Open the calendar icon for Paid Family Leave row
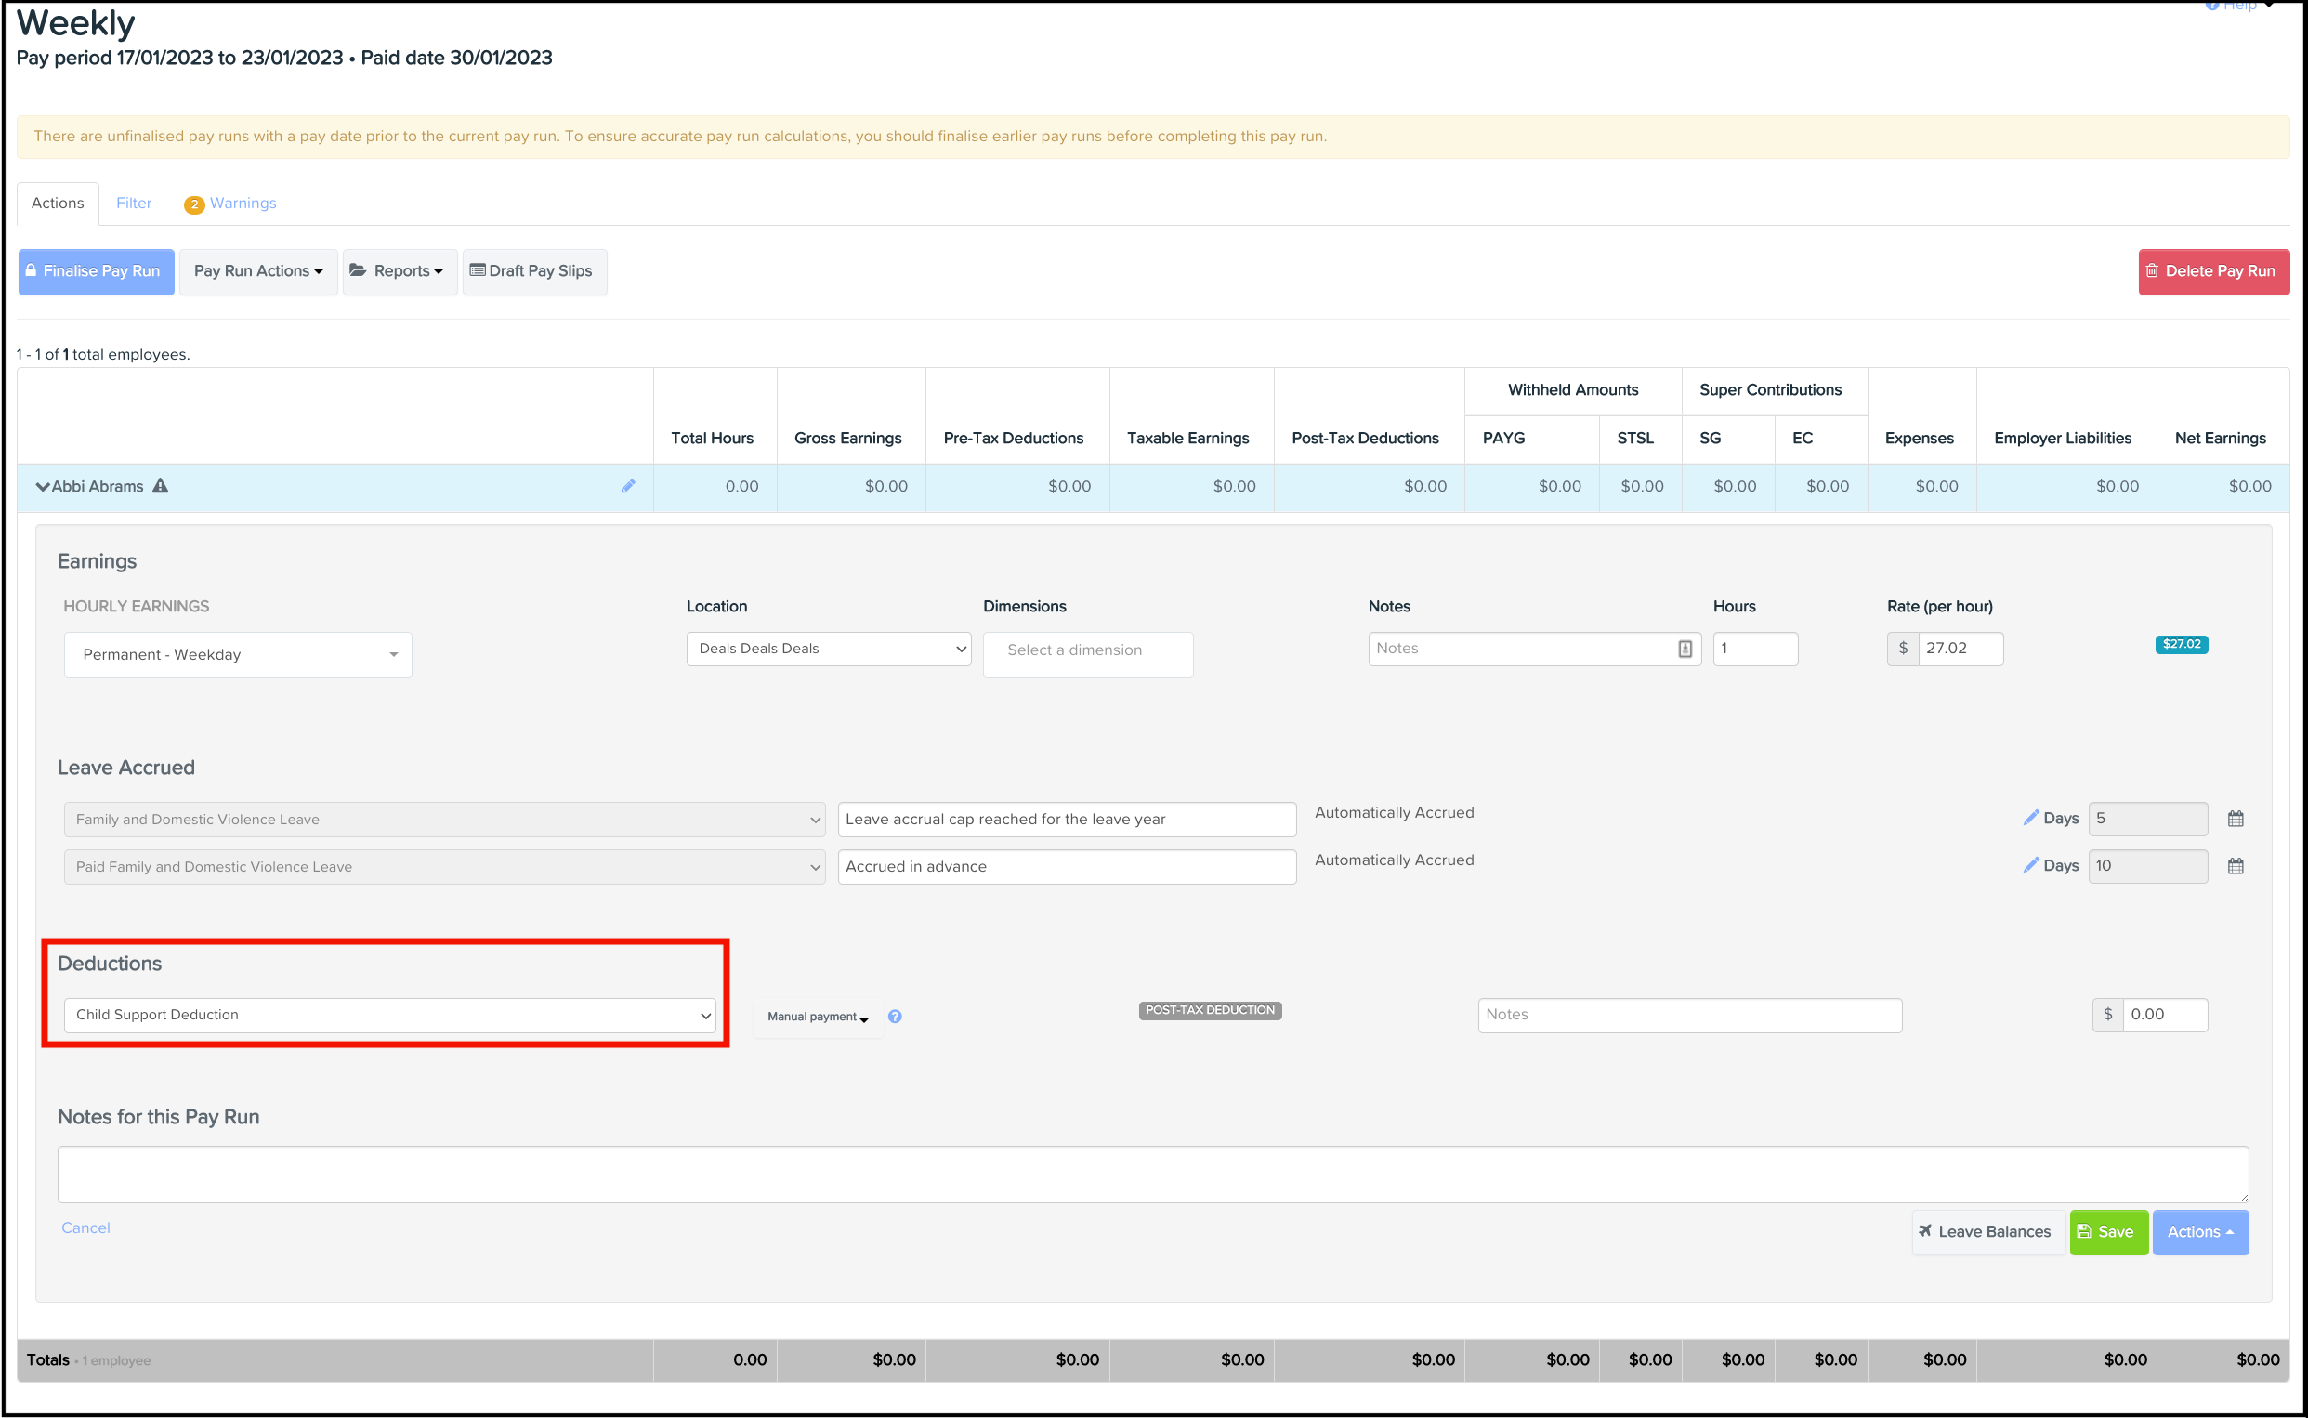The height and width of the screenshot is (1418, 2308). point(2235,867)
